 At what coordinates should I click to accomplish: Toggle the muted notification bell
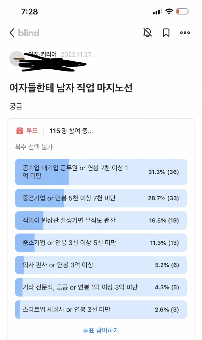(x=147, y=33)
